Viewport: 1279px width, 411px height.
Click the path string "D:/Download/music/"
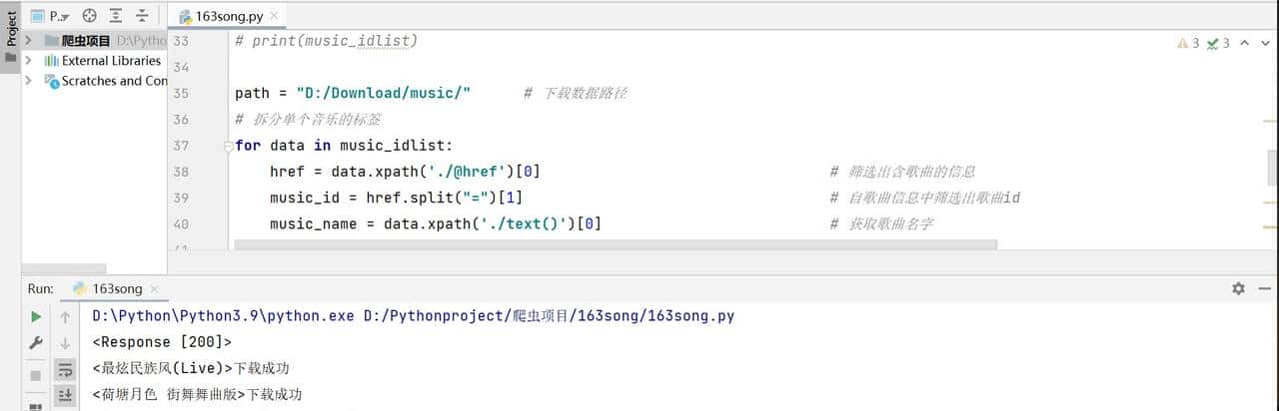[384, 93]
